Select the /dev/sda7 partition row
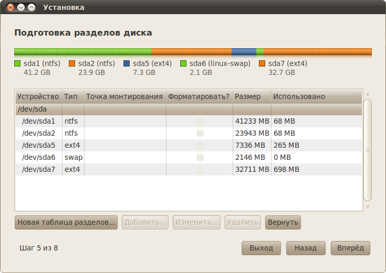The height and width of the screenshot is (273, 386). point(189,169)
